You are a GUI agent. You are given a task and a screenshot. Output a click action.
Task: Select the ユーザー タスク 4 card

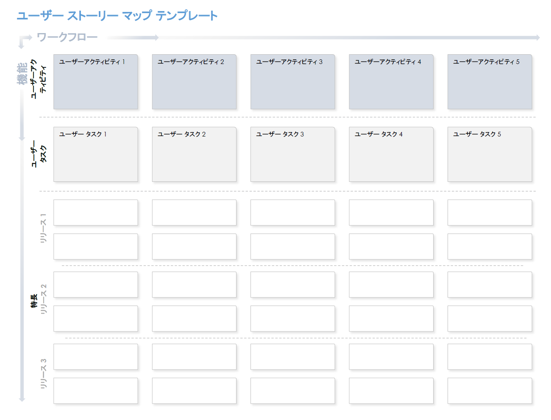tap(391, 154)
